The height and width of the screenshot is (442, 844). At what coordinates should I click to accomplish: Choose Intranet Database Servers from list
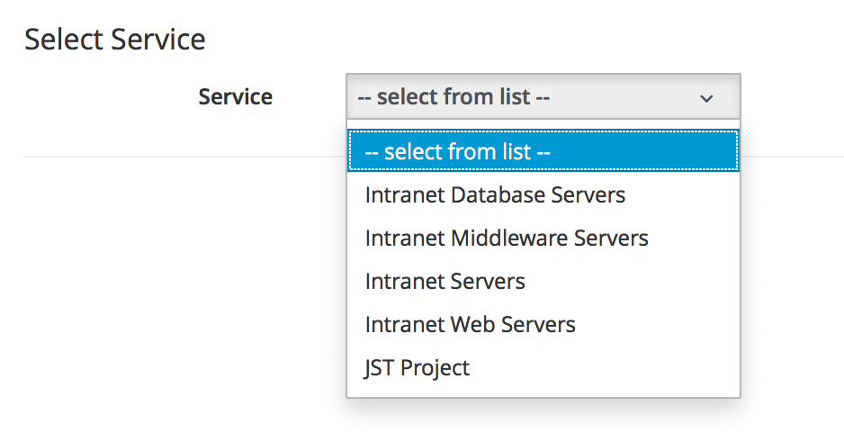point(495,194)
